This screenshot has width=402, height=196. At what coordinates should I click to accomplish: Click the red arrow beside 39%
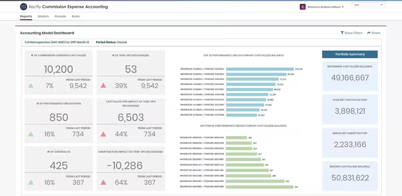(x=103, y=86)
